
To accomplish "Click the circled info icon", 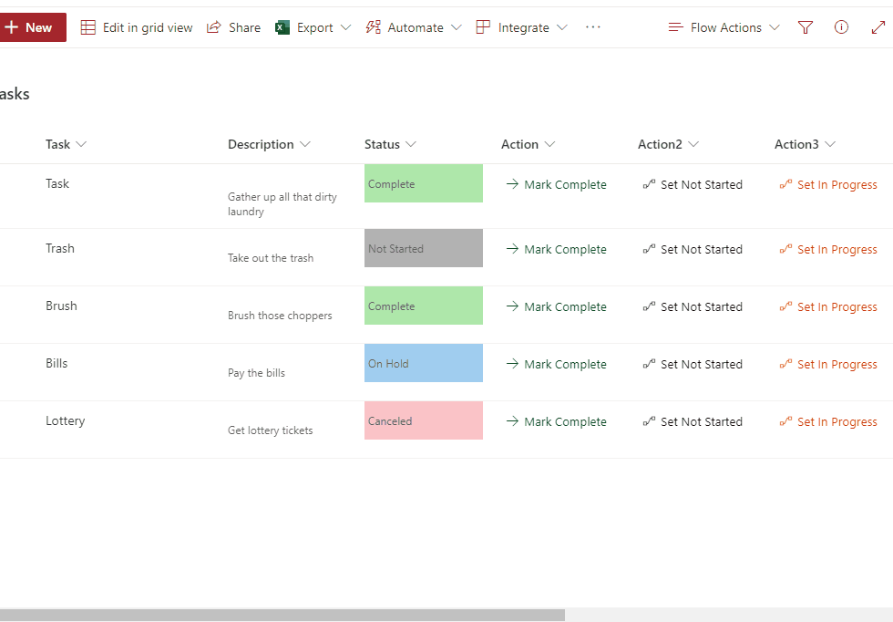I will tap(841, 27).
